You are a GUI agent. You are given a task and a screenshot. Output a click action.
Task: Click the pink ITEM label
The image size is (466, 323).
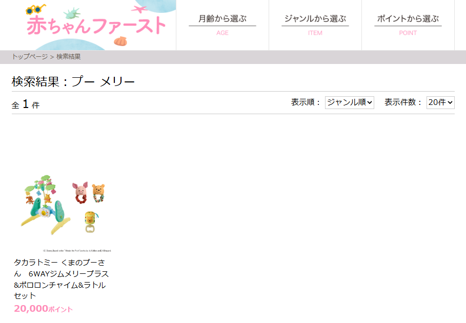pos(315,33)
